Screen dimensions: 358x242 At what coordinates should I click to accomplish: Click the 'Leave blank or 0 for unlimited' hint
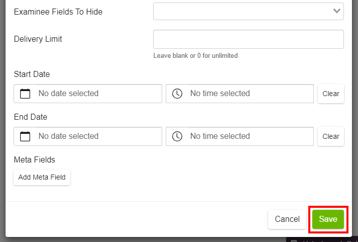click(x=195, y=55)
